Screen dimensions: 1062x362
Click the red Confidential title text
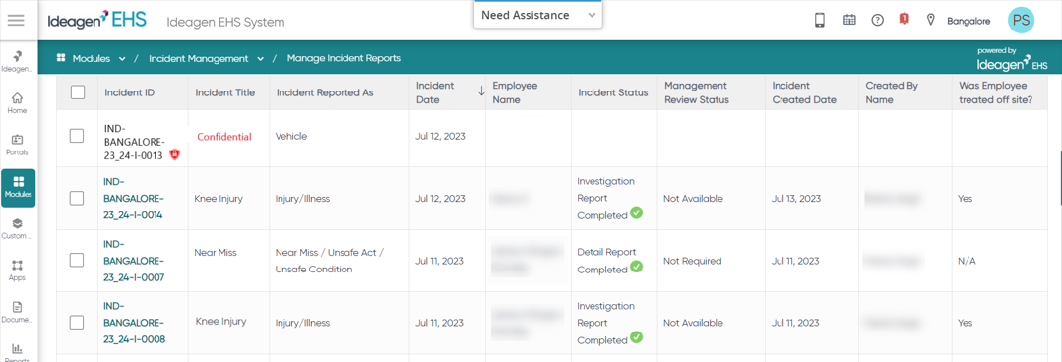(x=224, y=137)
